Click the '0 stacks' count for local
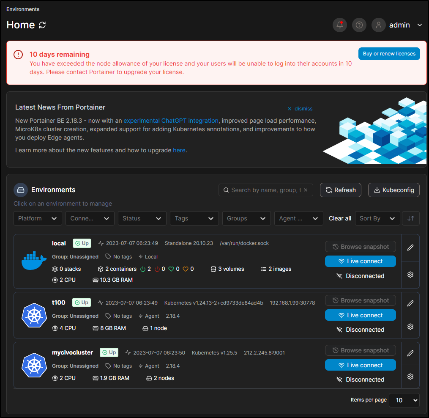This screenshot has width=429, height=418. click(x=66, y=269)
